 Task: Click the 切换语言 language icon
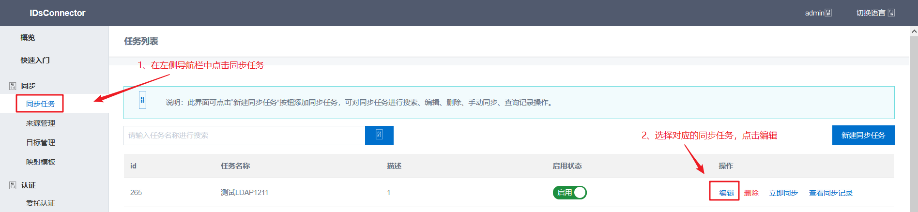coord(891,13)
